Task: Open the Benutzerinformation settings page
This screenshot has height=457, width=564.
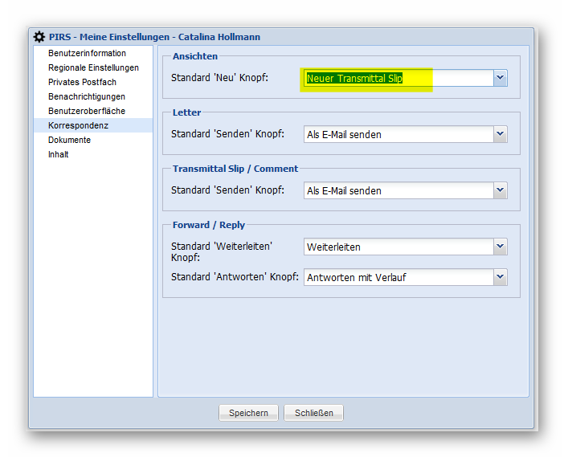Action: 87,53
